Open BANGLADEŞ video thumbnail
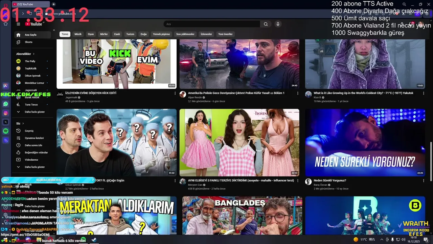Viewport: 433px width, 244px height. pyautogui.click(x=242, y=216)
